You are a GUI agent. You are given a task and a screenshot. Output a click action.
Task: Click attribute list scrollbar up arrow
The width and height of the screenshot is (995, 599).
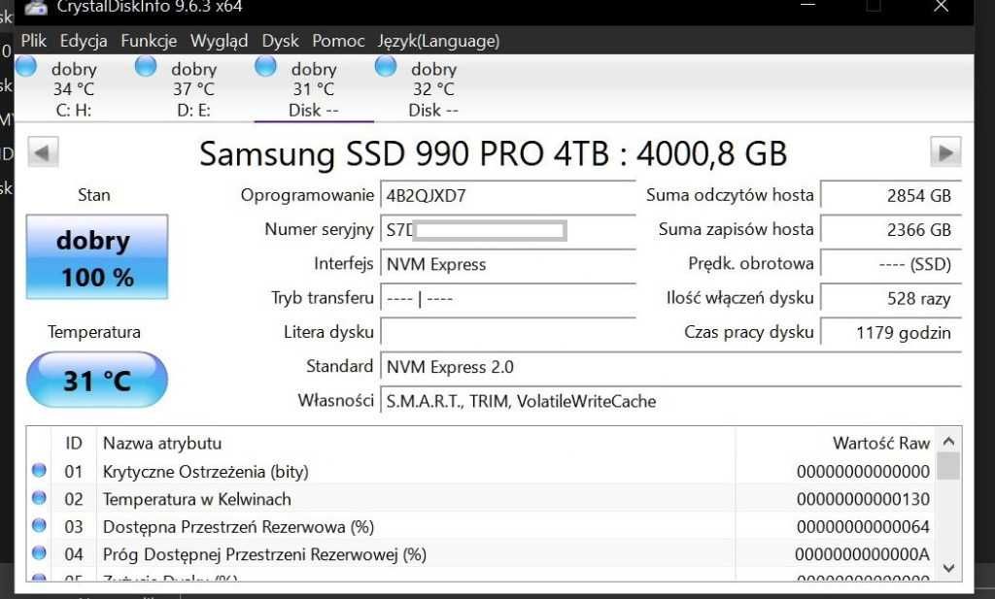point(948,441)
